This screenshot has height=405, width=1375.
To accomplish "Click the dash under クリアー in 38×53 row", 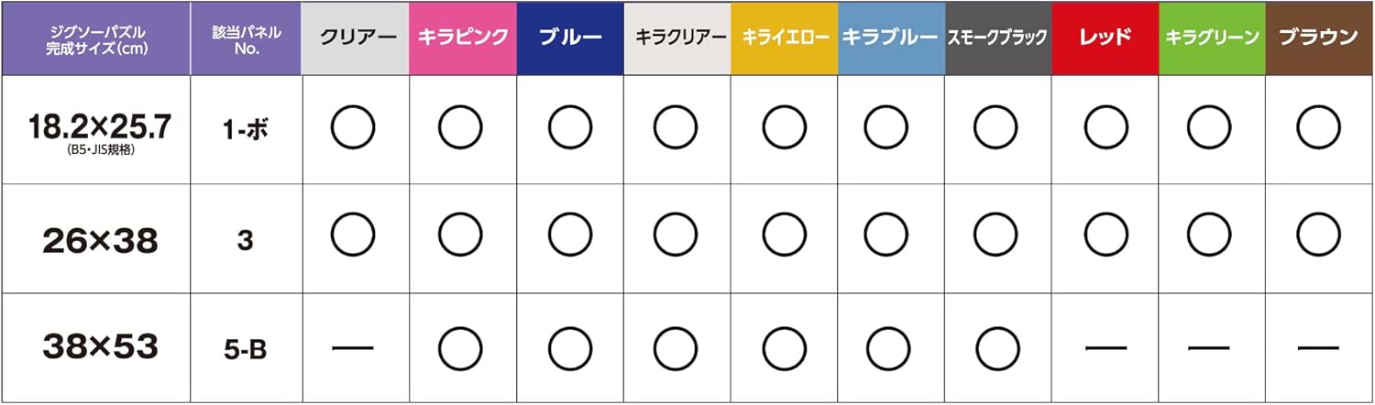I will (353, 347).
